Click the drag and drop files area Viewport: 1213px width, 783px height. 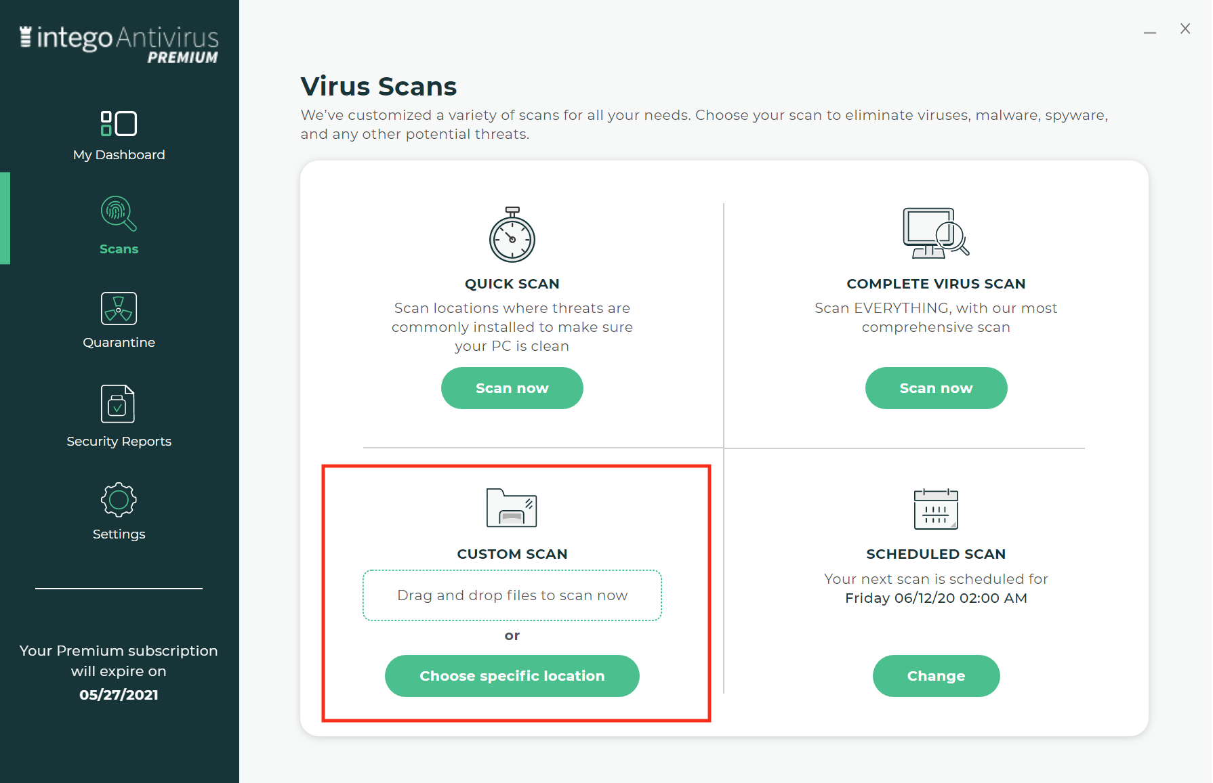click(512, 595)
